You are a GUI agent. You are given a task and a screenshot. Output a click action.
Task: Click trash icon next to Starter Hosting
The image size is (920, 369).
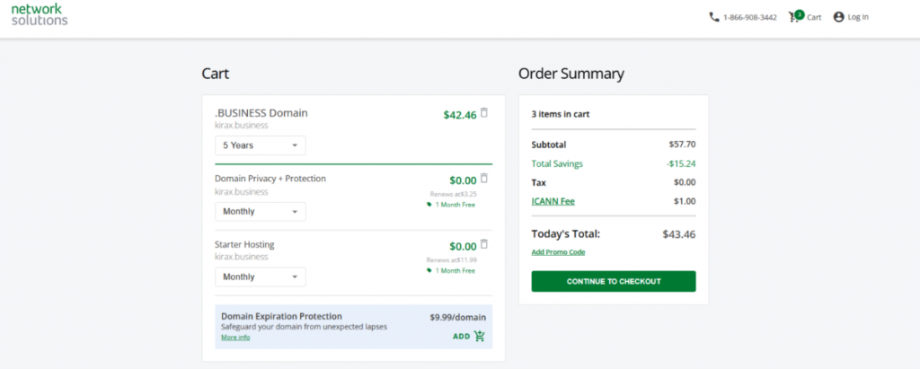click(x=484, y=244)
